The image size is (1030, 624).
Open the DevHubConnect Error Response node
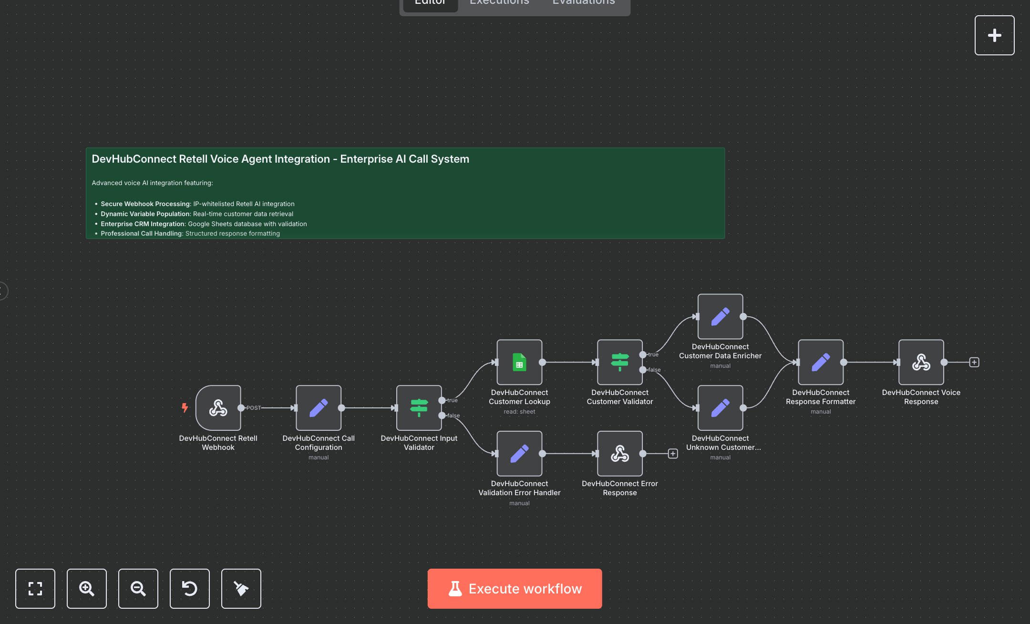619,453
